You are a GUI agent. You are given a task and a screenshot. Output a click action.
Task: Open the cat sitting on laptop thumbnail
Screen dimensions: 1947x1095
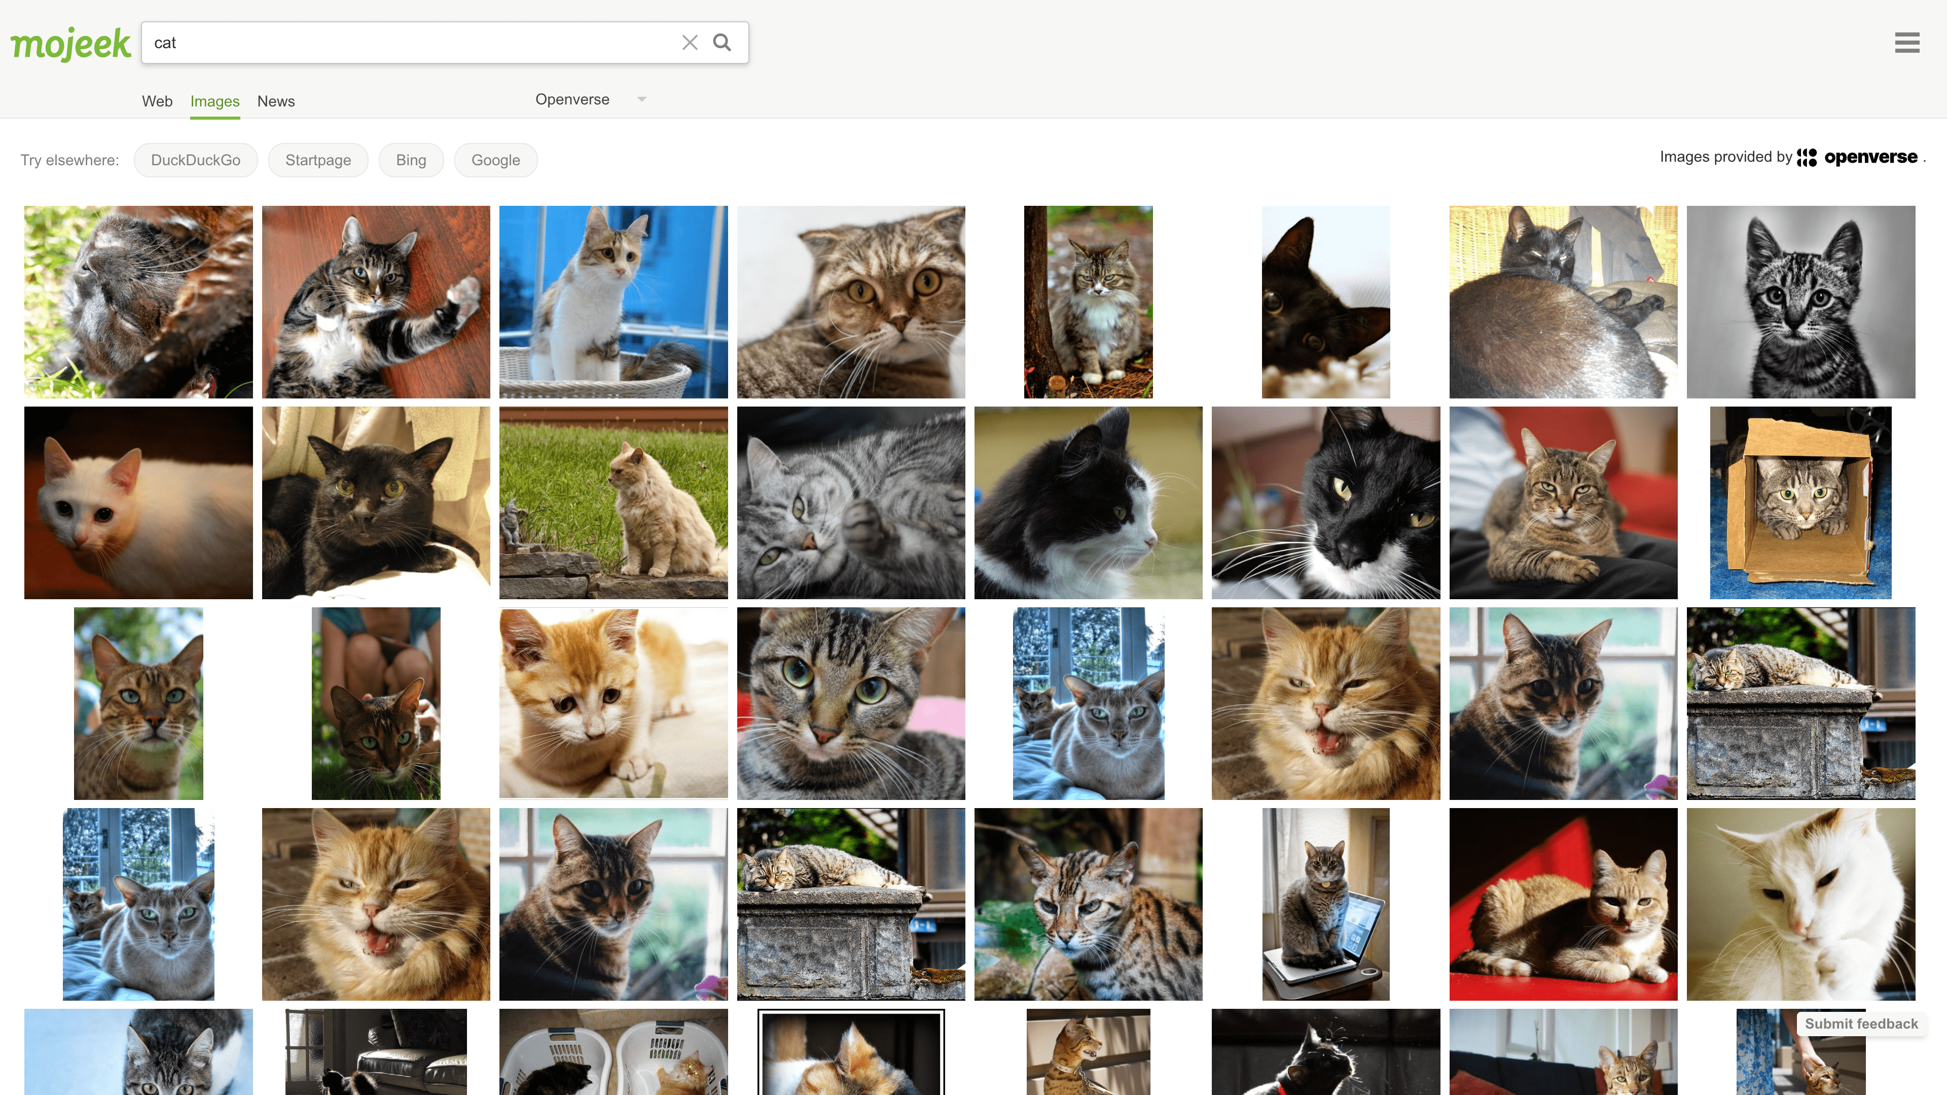click(1326, 904)
